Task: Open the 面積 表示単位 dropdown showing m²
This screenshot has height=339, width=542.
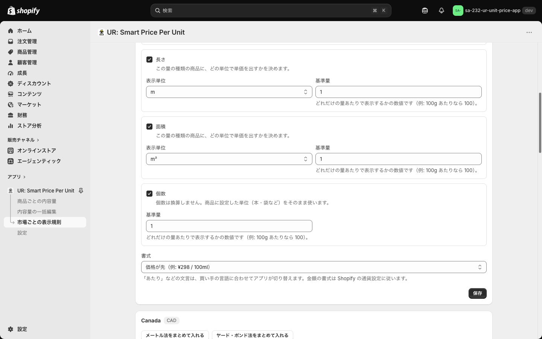Action: pyautogui.click(x=229, y=159)
